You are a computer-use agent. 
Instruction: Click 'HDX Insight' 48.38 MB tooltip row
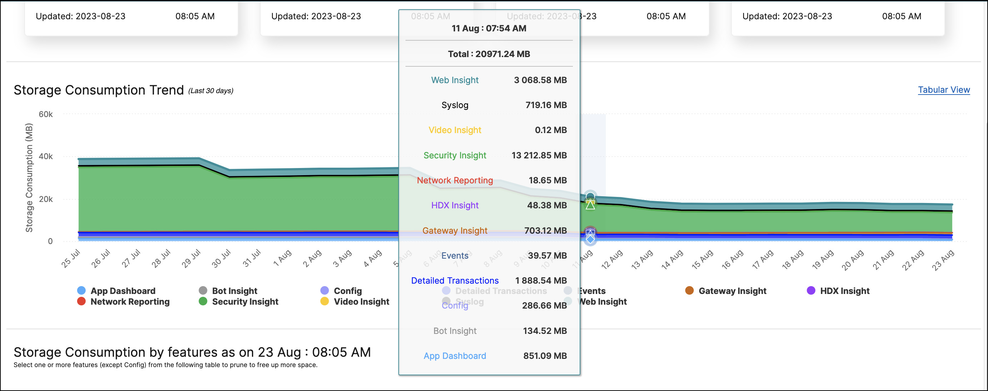pyautogui.click(x=489, y=205)
